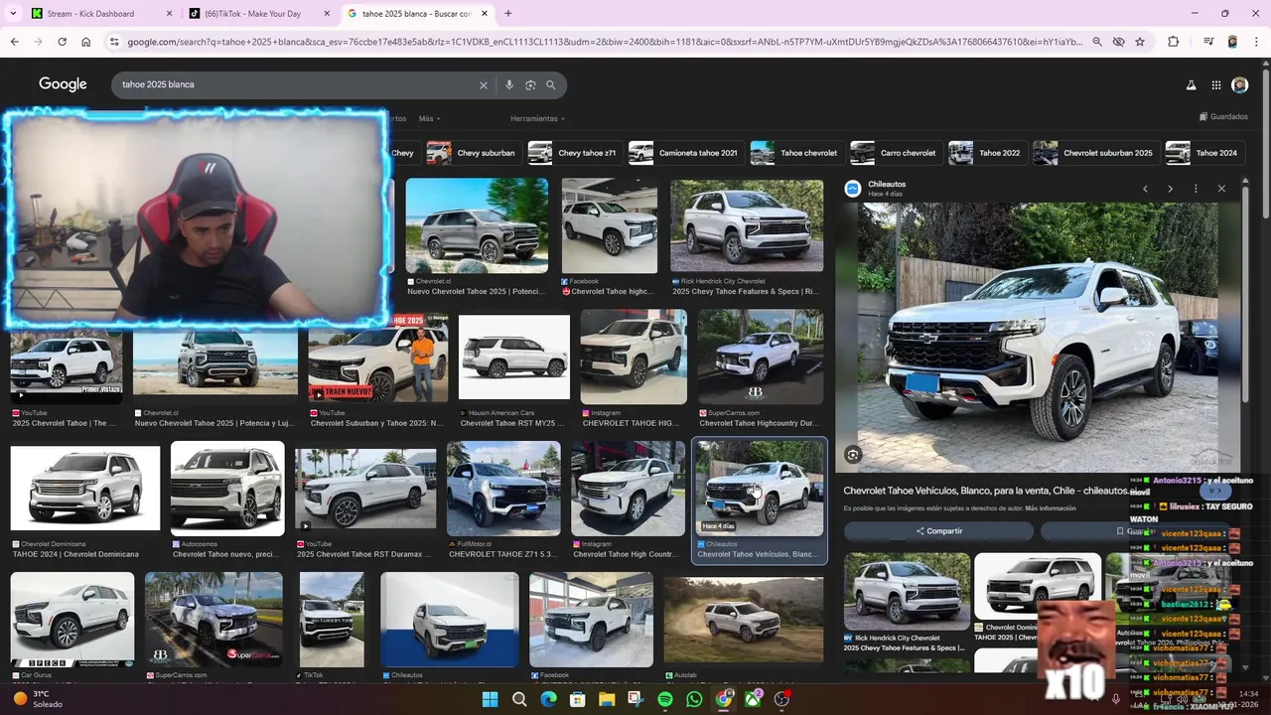Open the Windows Start menu
Viewport: 1271px width, 715px height.
[490, 699]
